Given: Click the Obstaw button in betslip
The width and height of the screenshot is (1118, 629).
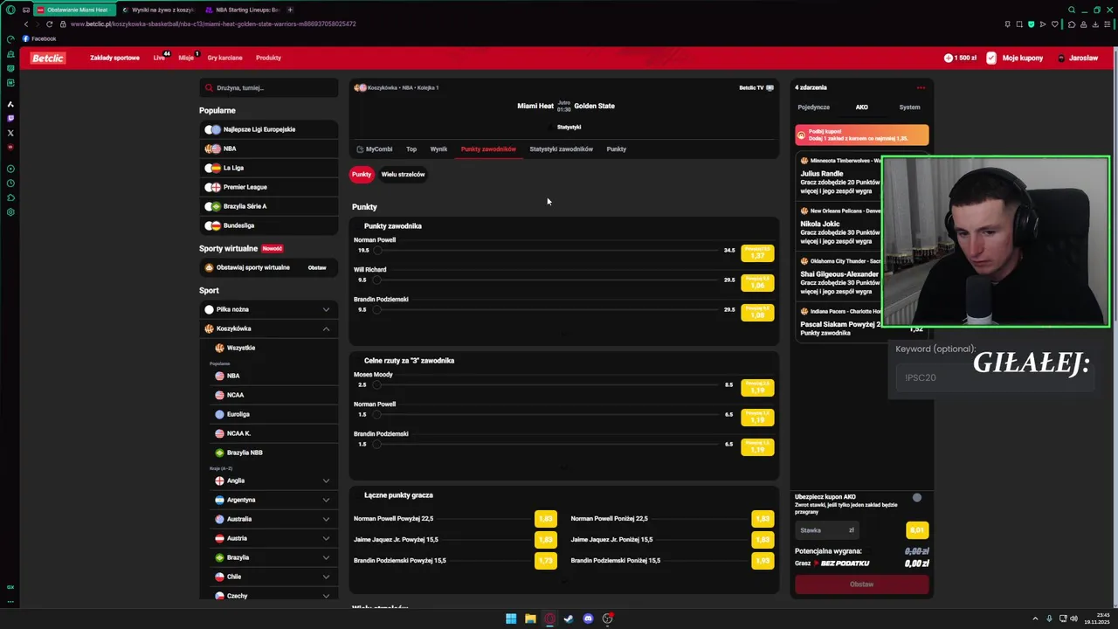Looking at the screenshot, I should pos(861,584).
